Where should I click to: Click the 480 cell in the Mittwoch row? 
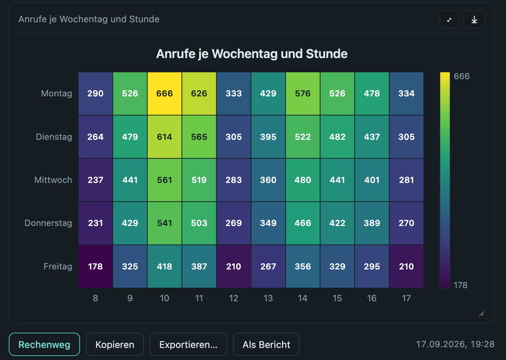[303, 180]
